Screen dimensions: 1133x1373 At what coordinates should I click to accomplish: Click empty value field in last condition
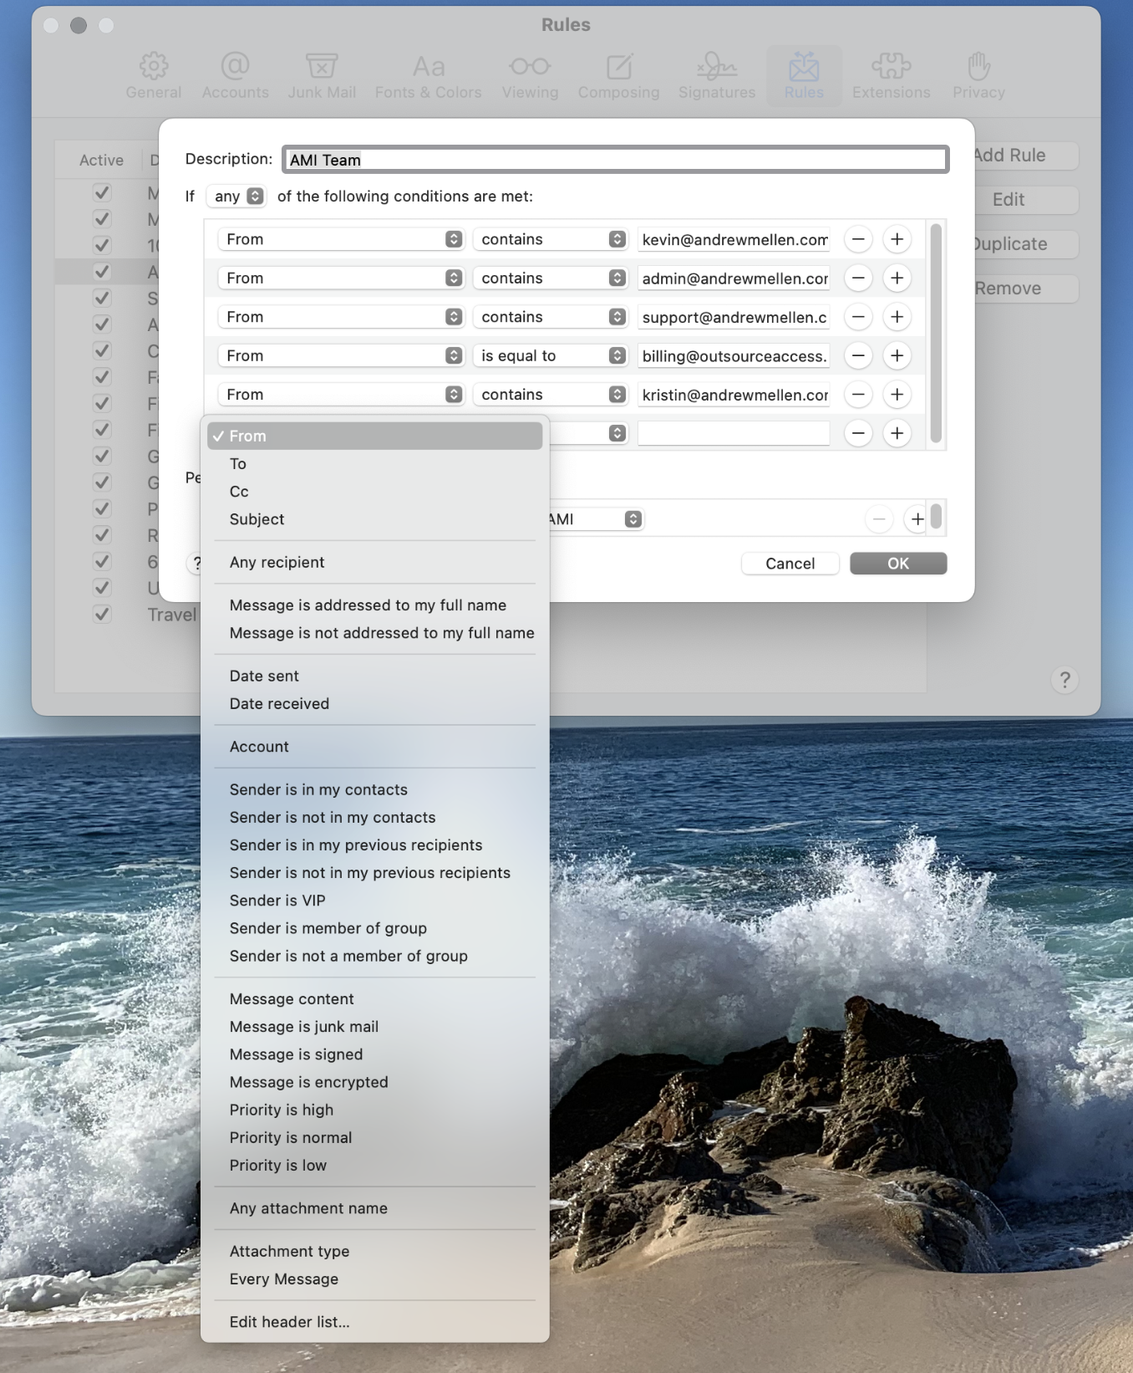pyautogui.click(x=734, y=433)
